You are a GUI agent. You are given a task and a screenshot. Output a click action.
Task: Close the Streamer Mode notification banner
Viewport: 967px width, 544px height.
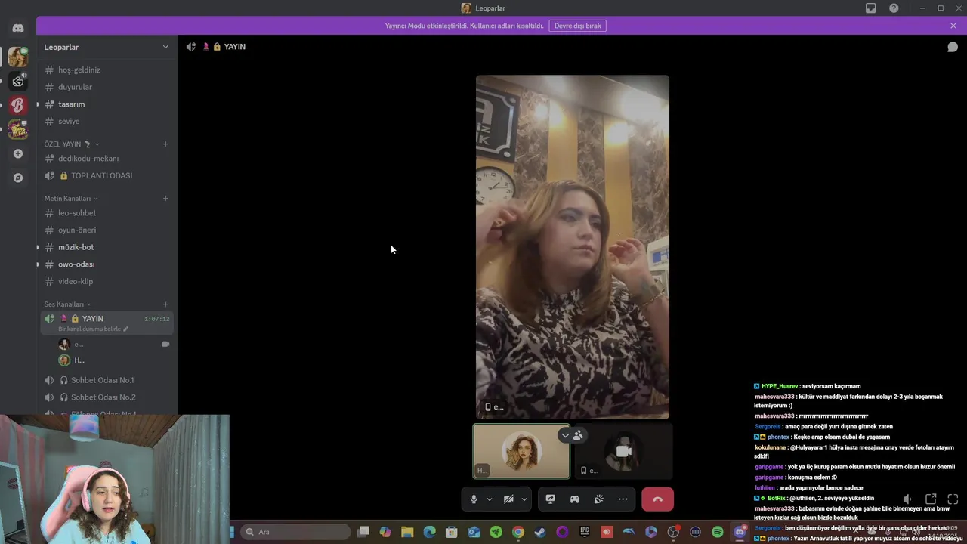[953, 26]
